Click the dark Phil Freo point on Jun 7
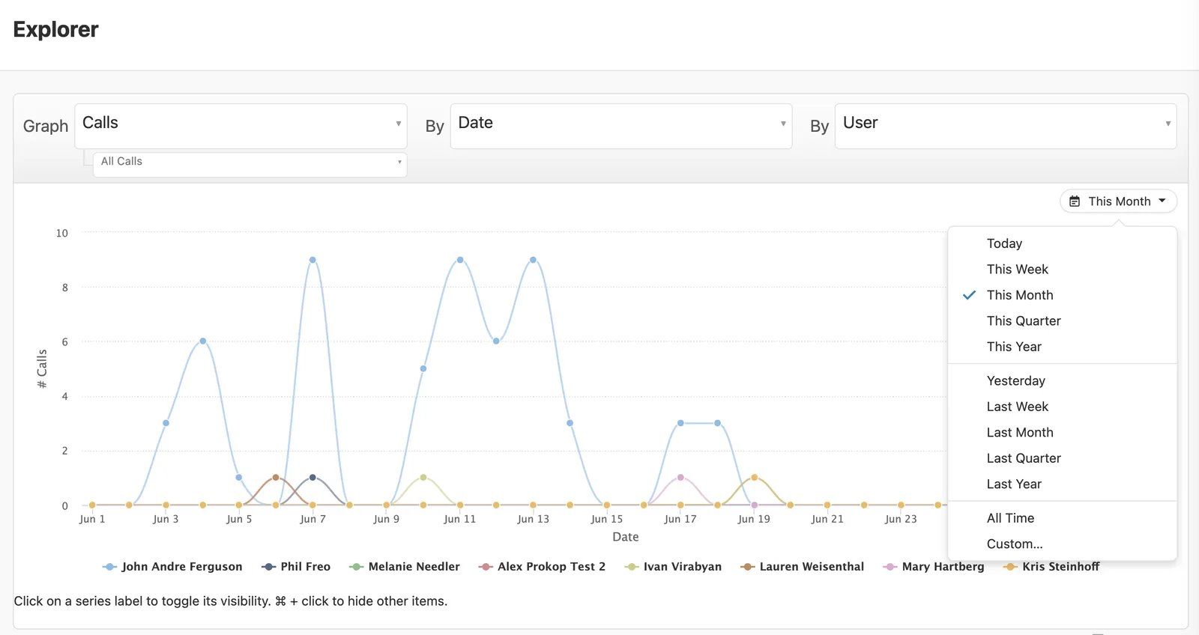 click(312, 478)
